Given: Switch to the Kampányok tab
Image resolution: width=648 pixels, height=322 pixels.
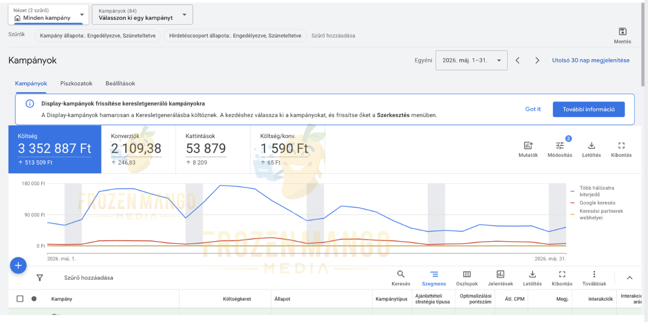Looking at the screenshot, I should [x=31, y=83].
